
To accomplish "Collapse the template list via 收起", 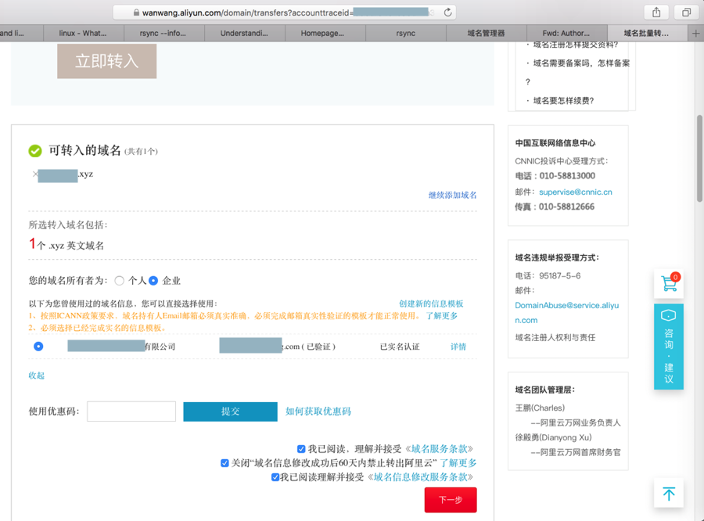I will click(36, 375).
